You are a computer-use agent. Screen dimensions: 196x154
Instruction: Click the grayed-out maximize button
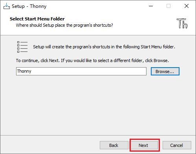[169, 6]
